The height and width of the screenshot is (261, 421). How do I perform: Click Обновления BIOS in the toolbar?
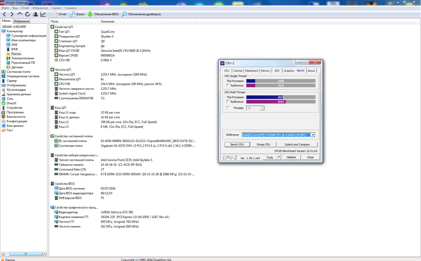(103, 14)
